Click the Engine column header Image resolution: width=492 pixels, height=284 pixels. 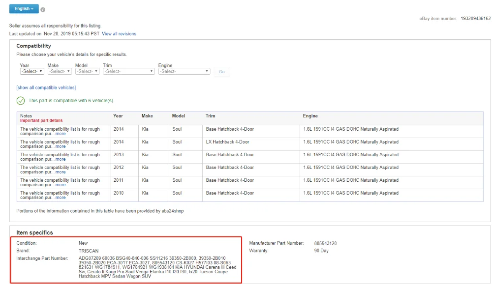coord(310,116)
